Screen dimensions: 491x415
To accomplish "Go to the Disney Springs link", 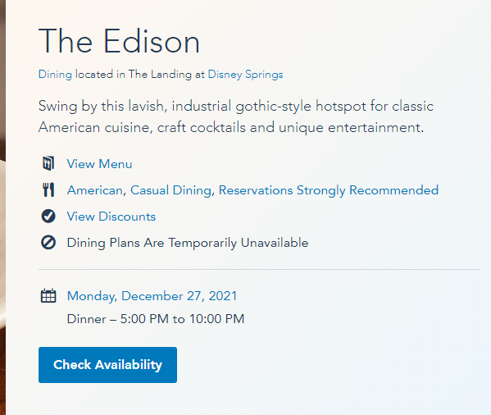I will (246, 75).
